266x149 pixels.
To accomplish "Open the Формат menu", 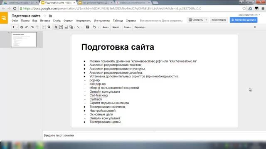I will tap(68, 21).
